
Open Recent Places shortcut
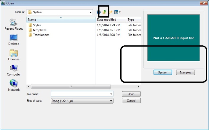[x=14, y=24]
